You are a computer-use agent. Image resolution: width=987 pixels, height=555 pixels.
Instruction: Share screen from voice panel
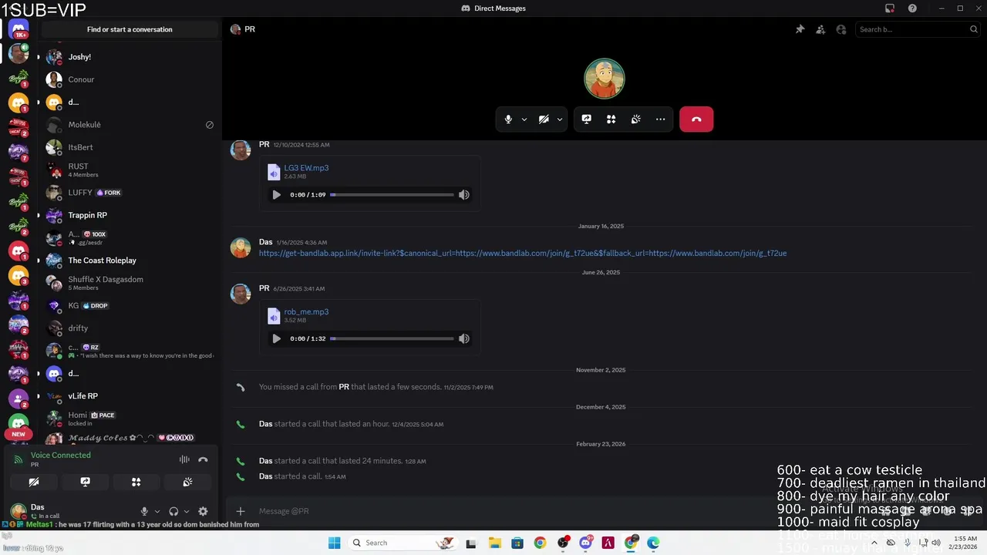click(86, 482)
